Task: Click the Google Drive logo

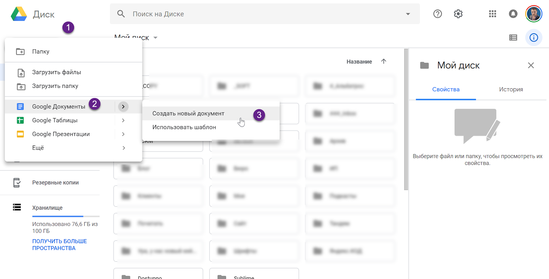Action: pos(19,14)
